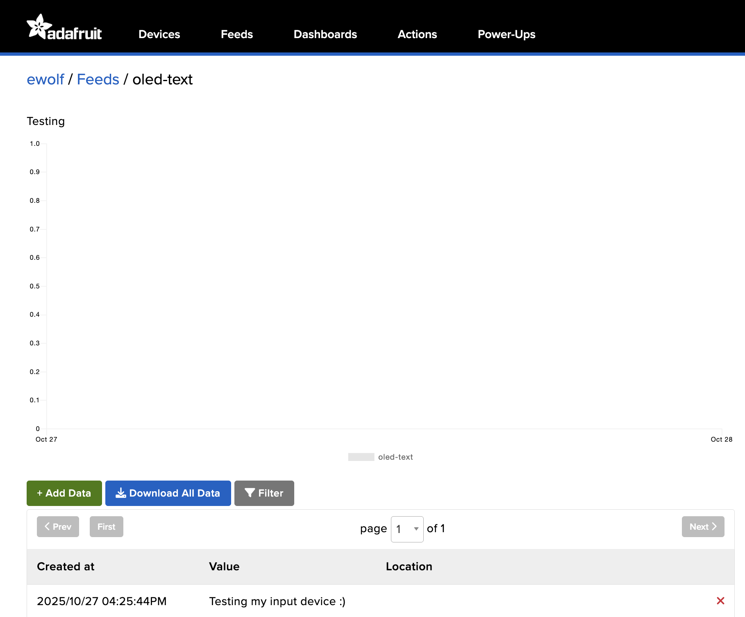Click the First page button
745x617 pixels.
tap(106, 526)
